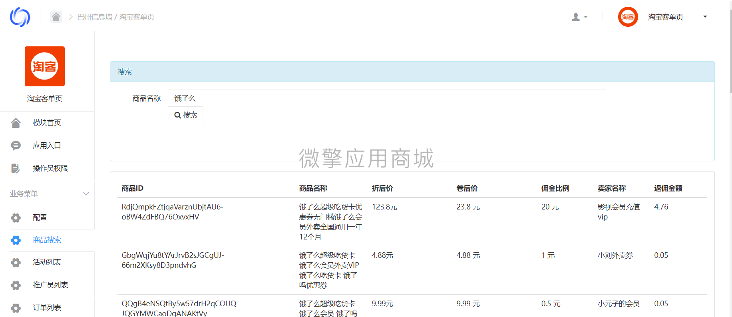Open 应用入口 in the sidebar
Image resolution: width=732 pixels, height=317 pixels.
(x=47, y=146)
